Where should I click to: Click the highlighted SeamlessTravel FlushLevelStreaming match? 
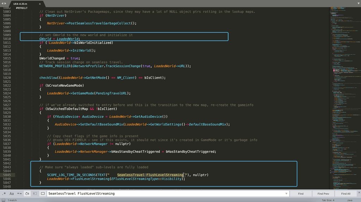coord(150,175)
